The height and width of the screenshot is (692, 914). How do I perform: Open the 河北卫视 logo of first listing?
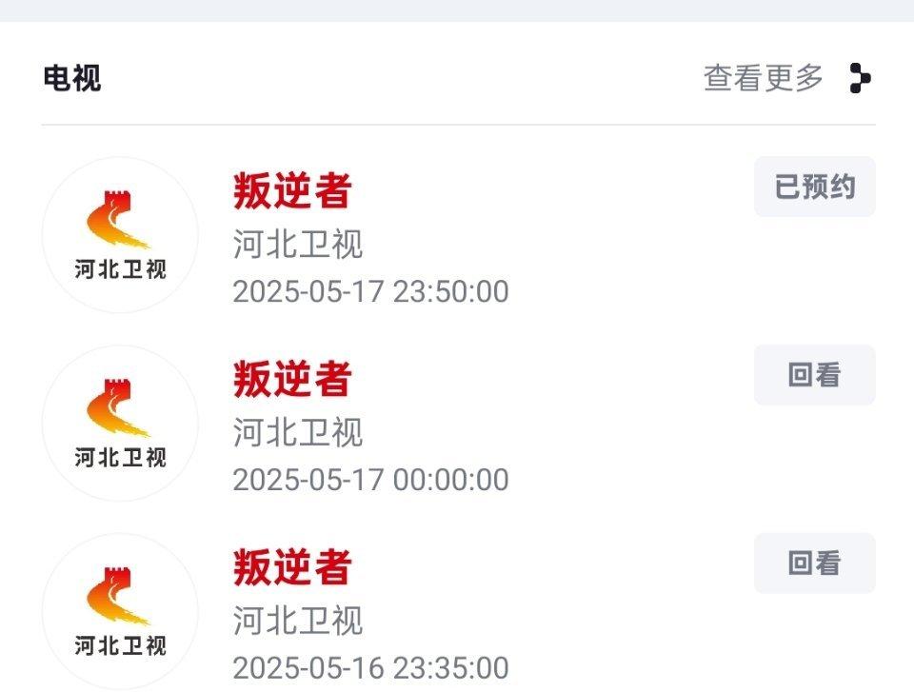pos(120,235)
